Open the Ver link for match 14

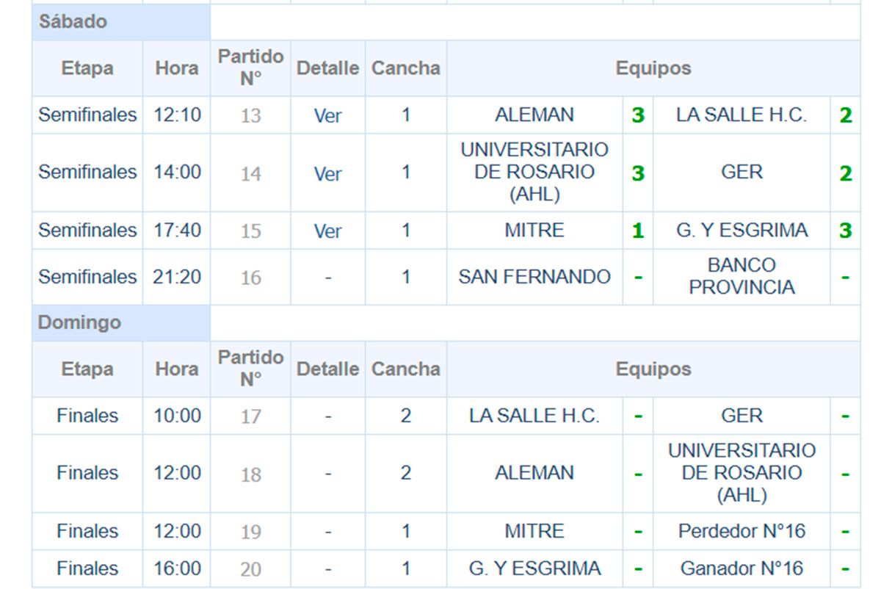[327, 173]
